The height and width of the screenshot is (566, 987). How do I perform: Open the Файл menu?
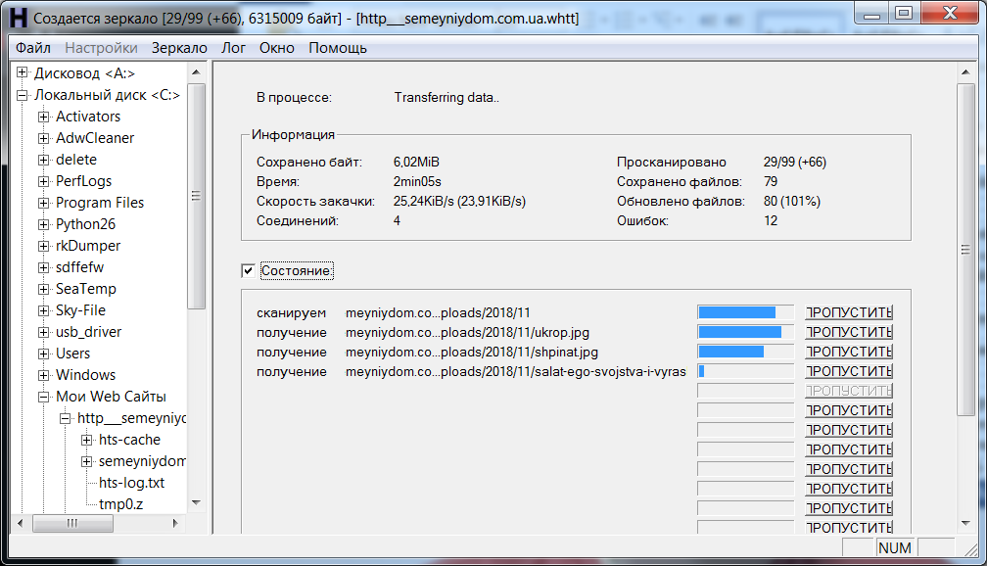click(33, 46)
